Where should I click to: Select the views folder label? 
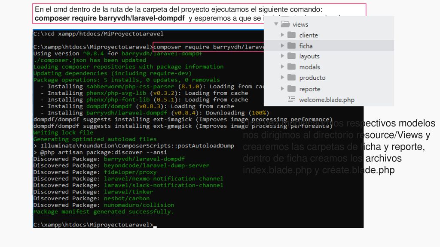point(300,24)
